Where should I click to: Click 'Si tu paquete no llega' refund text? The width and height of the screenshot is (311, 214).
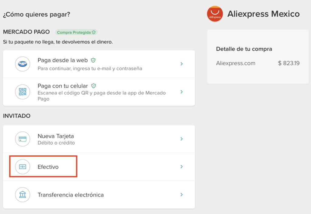pos(58,42)
